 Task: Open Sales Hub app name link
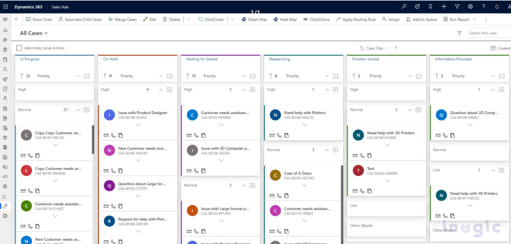(60, 7)
